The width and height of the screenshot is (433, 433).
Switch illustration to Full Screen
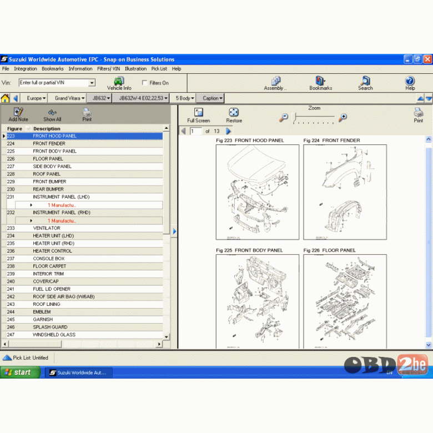tap(198, 112)
